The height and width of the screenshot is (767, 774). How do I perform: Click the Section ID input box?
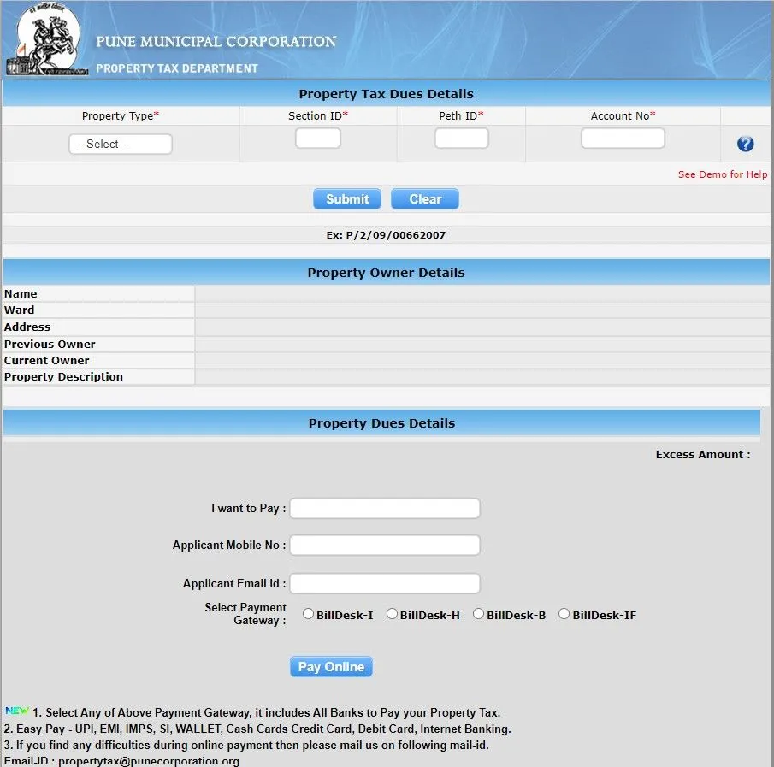318,139
